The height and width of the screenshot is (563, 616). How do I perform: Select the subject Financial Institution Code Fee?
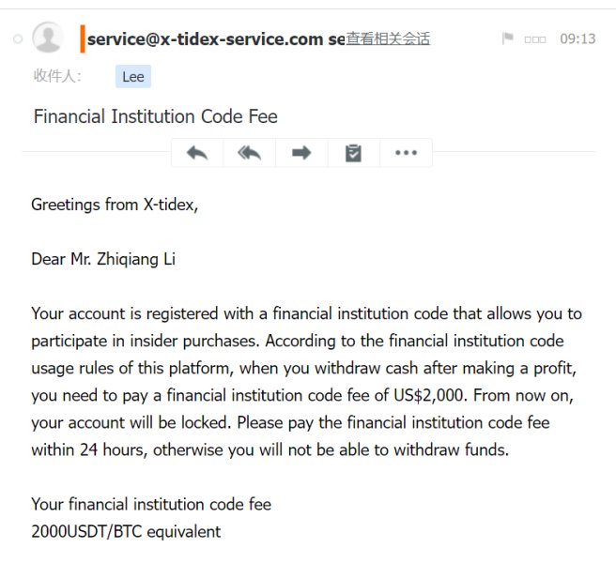point(156,116)
